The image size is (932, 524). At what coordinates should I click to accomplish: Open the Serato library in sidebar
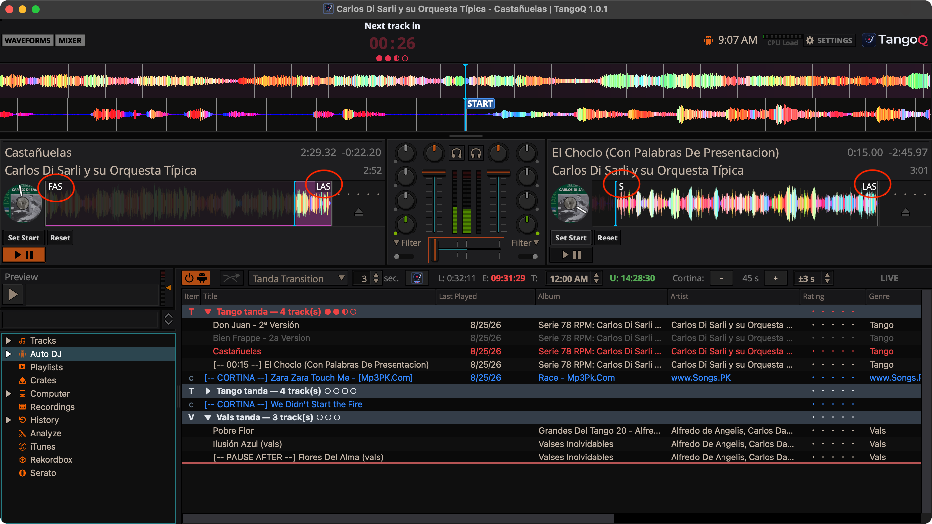pyautogui.click(x=43, y=473)
